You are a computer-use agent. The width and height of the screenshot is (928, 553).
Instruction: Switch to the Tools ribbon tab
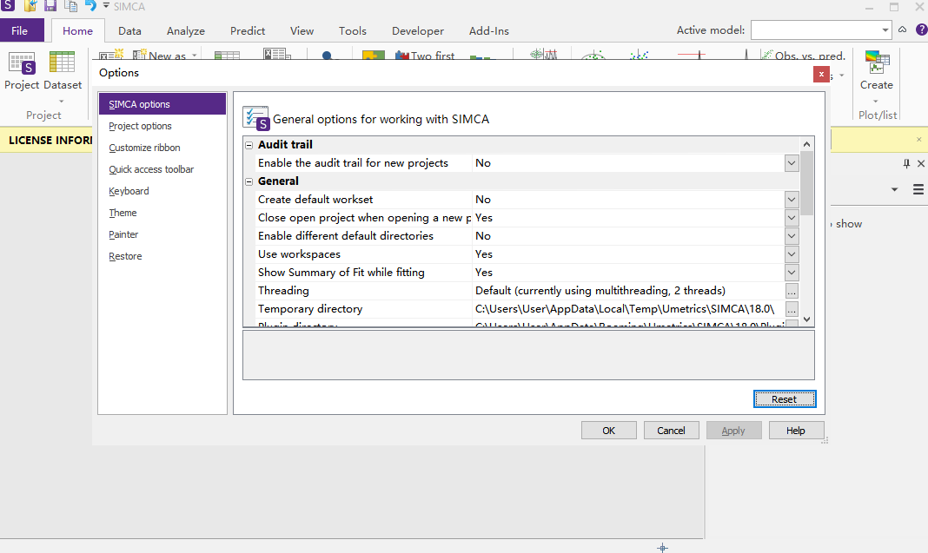[x=353, y=30]
